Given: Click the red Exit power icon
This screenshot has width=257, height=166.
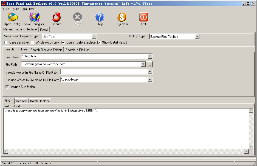Looking at the screenshot, I should click(143, 18).
